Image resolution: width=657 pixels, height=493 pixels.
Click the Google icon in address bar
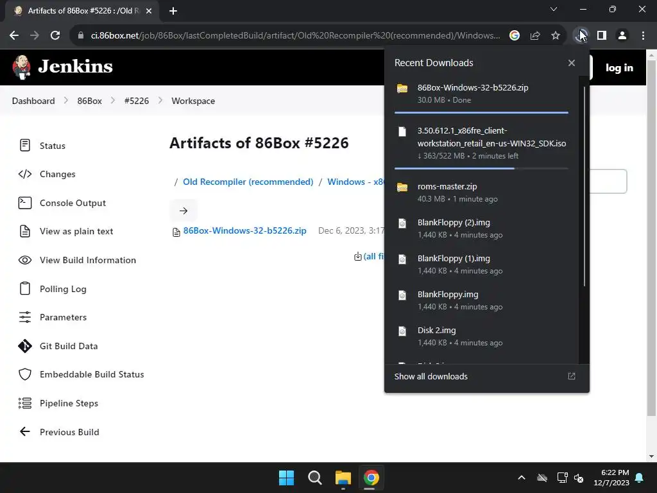[x=515, y=36]
